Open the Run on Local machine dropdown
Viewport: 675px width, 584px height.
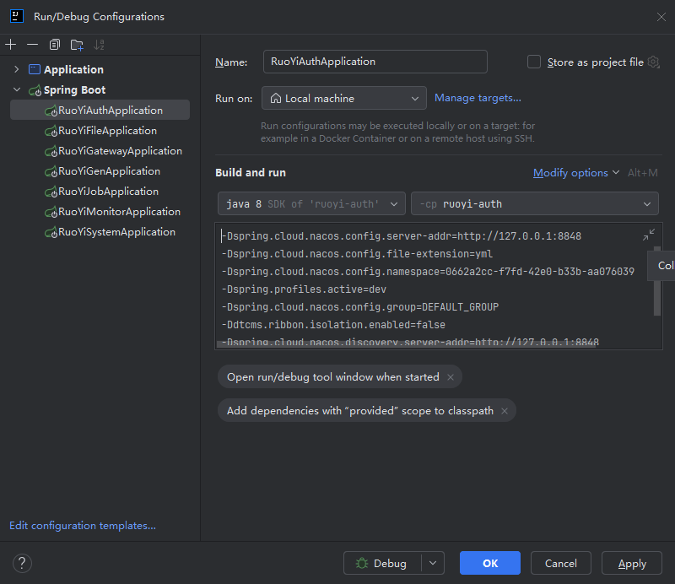coord(344,98)
